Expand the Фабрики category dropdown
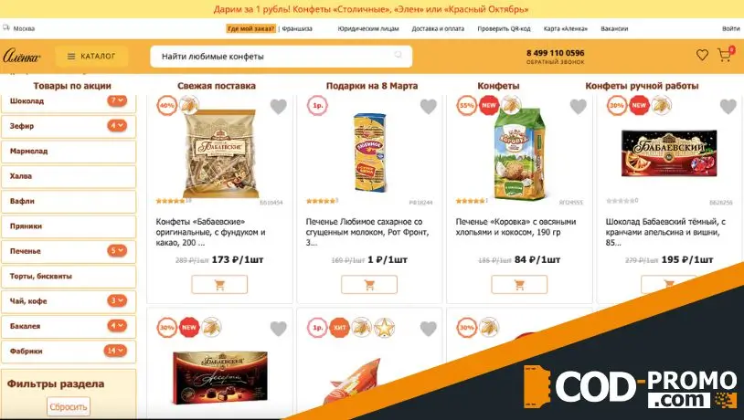The width and height of the screenshot is (744, 420). (115, 351)
